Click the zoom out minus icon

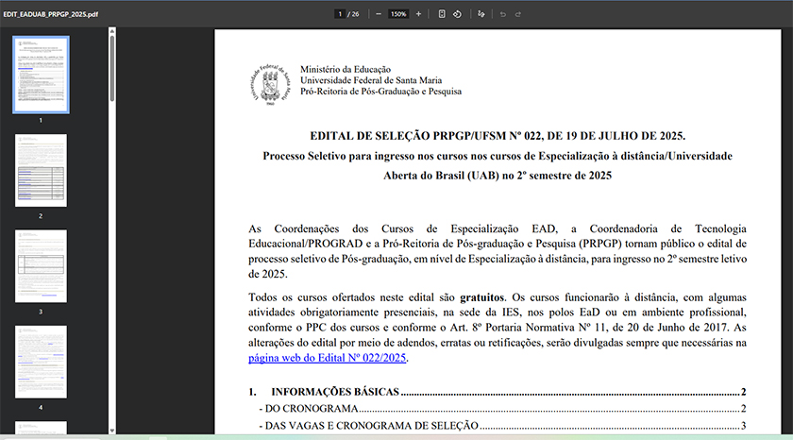coord(379,14)
